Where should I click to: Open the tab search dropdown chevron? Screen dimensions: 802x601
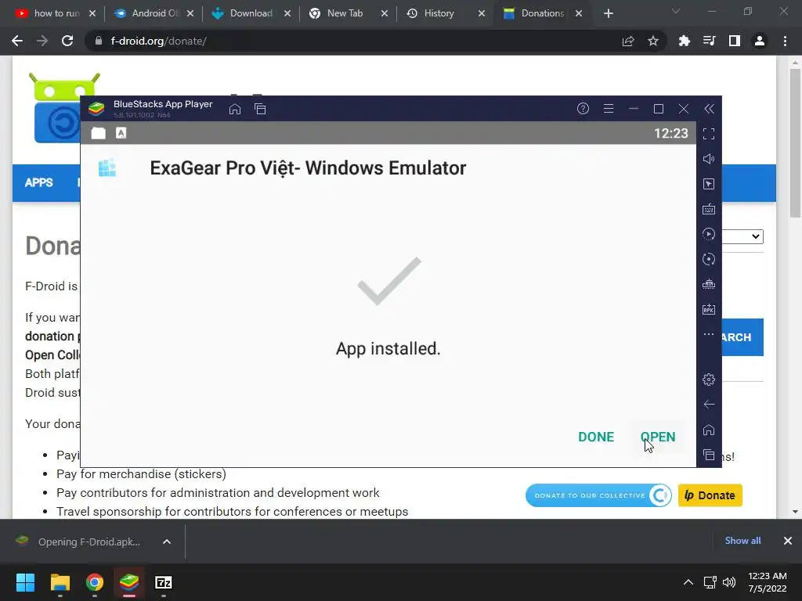pyautogui.click(x=676, y=11)
